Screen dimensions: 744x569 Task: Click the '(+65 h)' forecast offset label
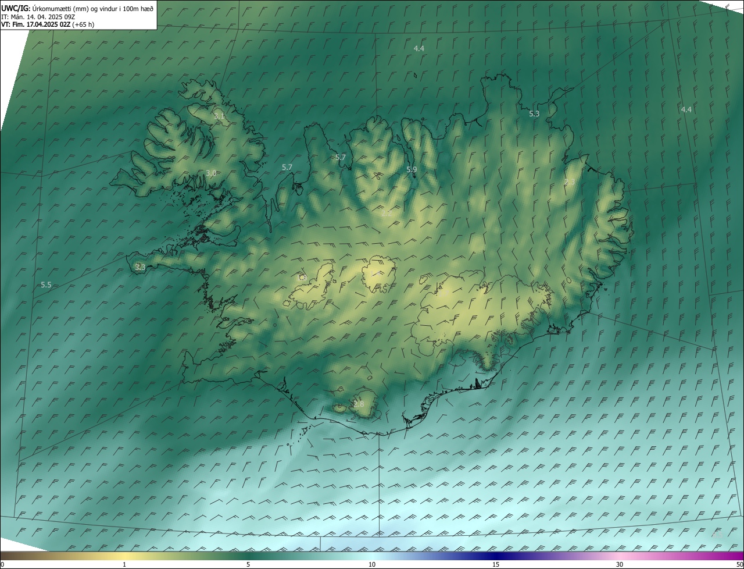pyautogui.click(x=83, y=24)
